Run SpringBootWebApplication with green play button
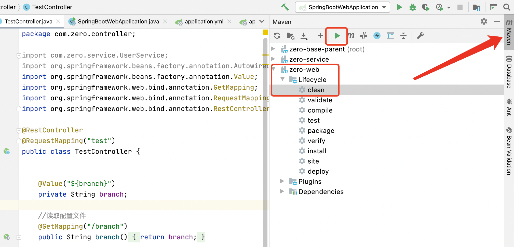The height and width of the screenshot is (247, 514). coord(399,7)
